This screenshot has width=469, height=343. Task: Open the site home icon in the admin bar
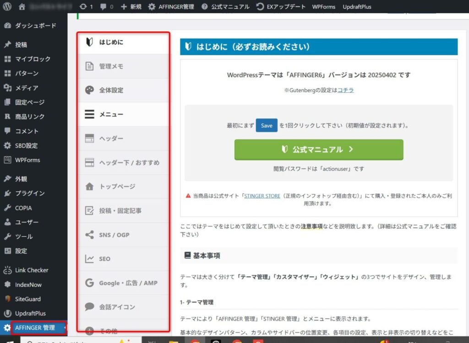click(x=22, y=6)
